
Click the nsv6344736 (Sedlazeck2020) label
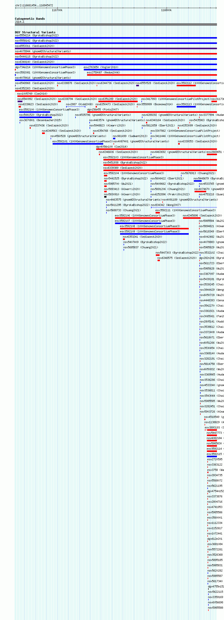[x=116, y=83]
